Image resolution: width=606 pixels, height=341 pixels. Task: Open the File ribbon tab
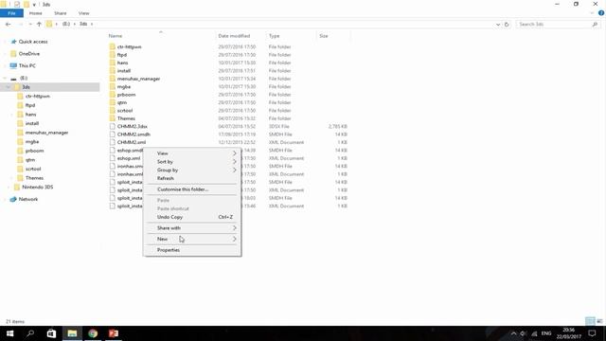coord(11,13)
